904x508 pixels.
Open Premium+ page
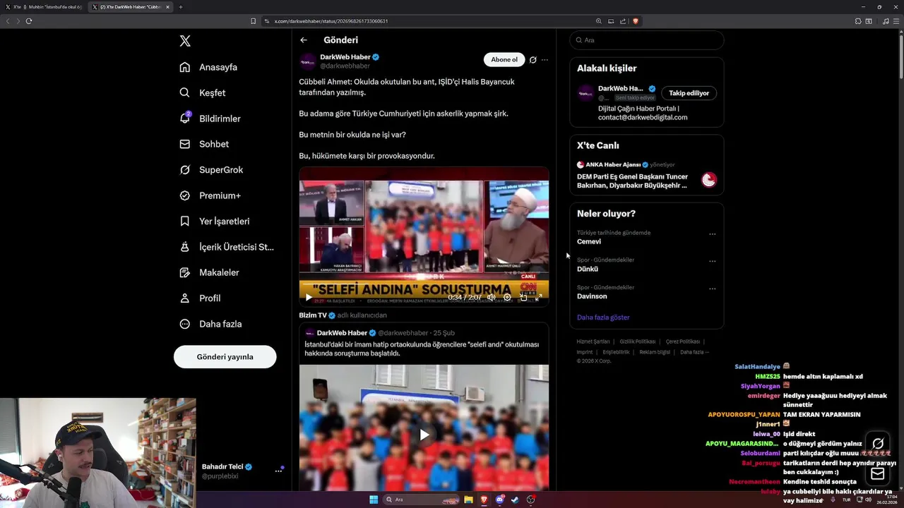pos(210,195)
